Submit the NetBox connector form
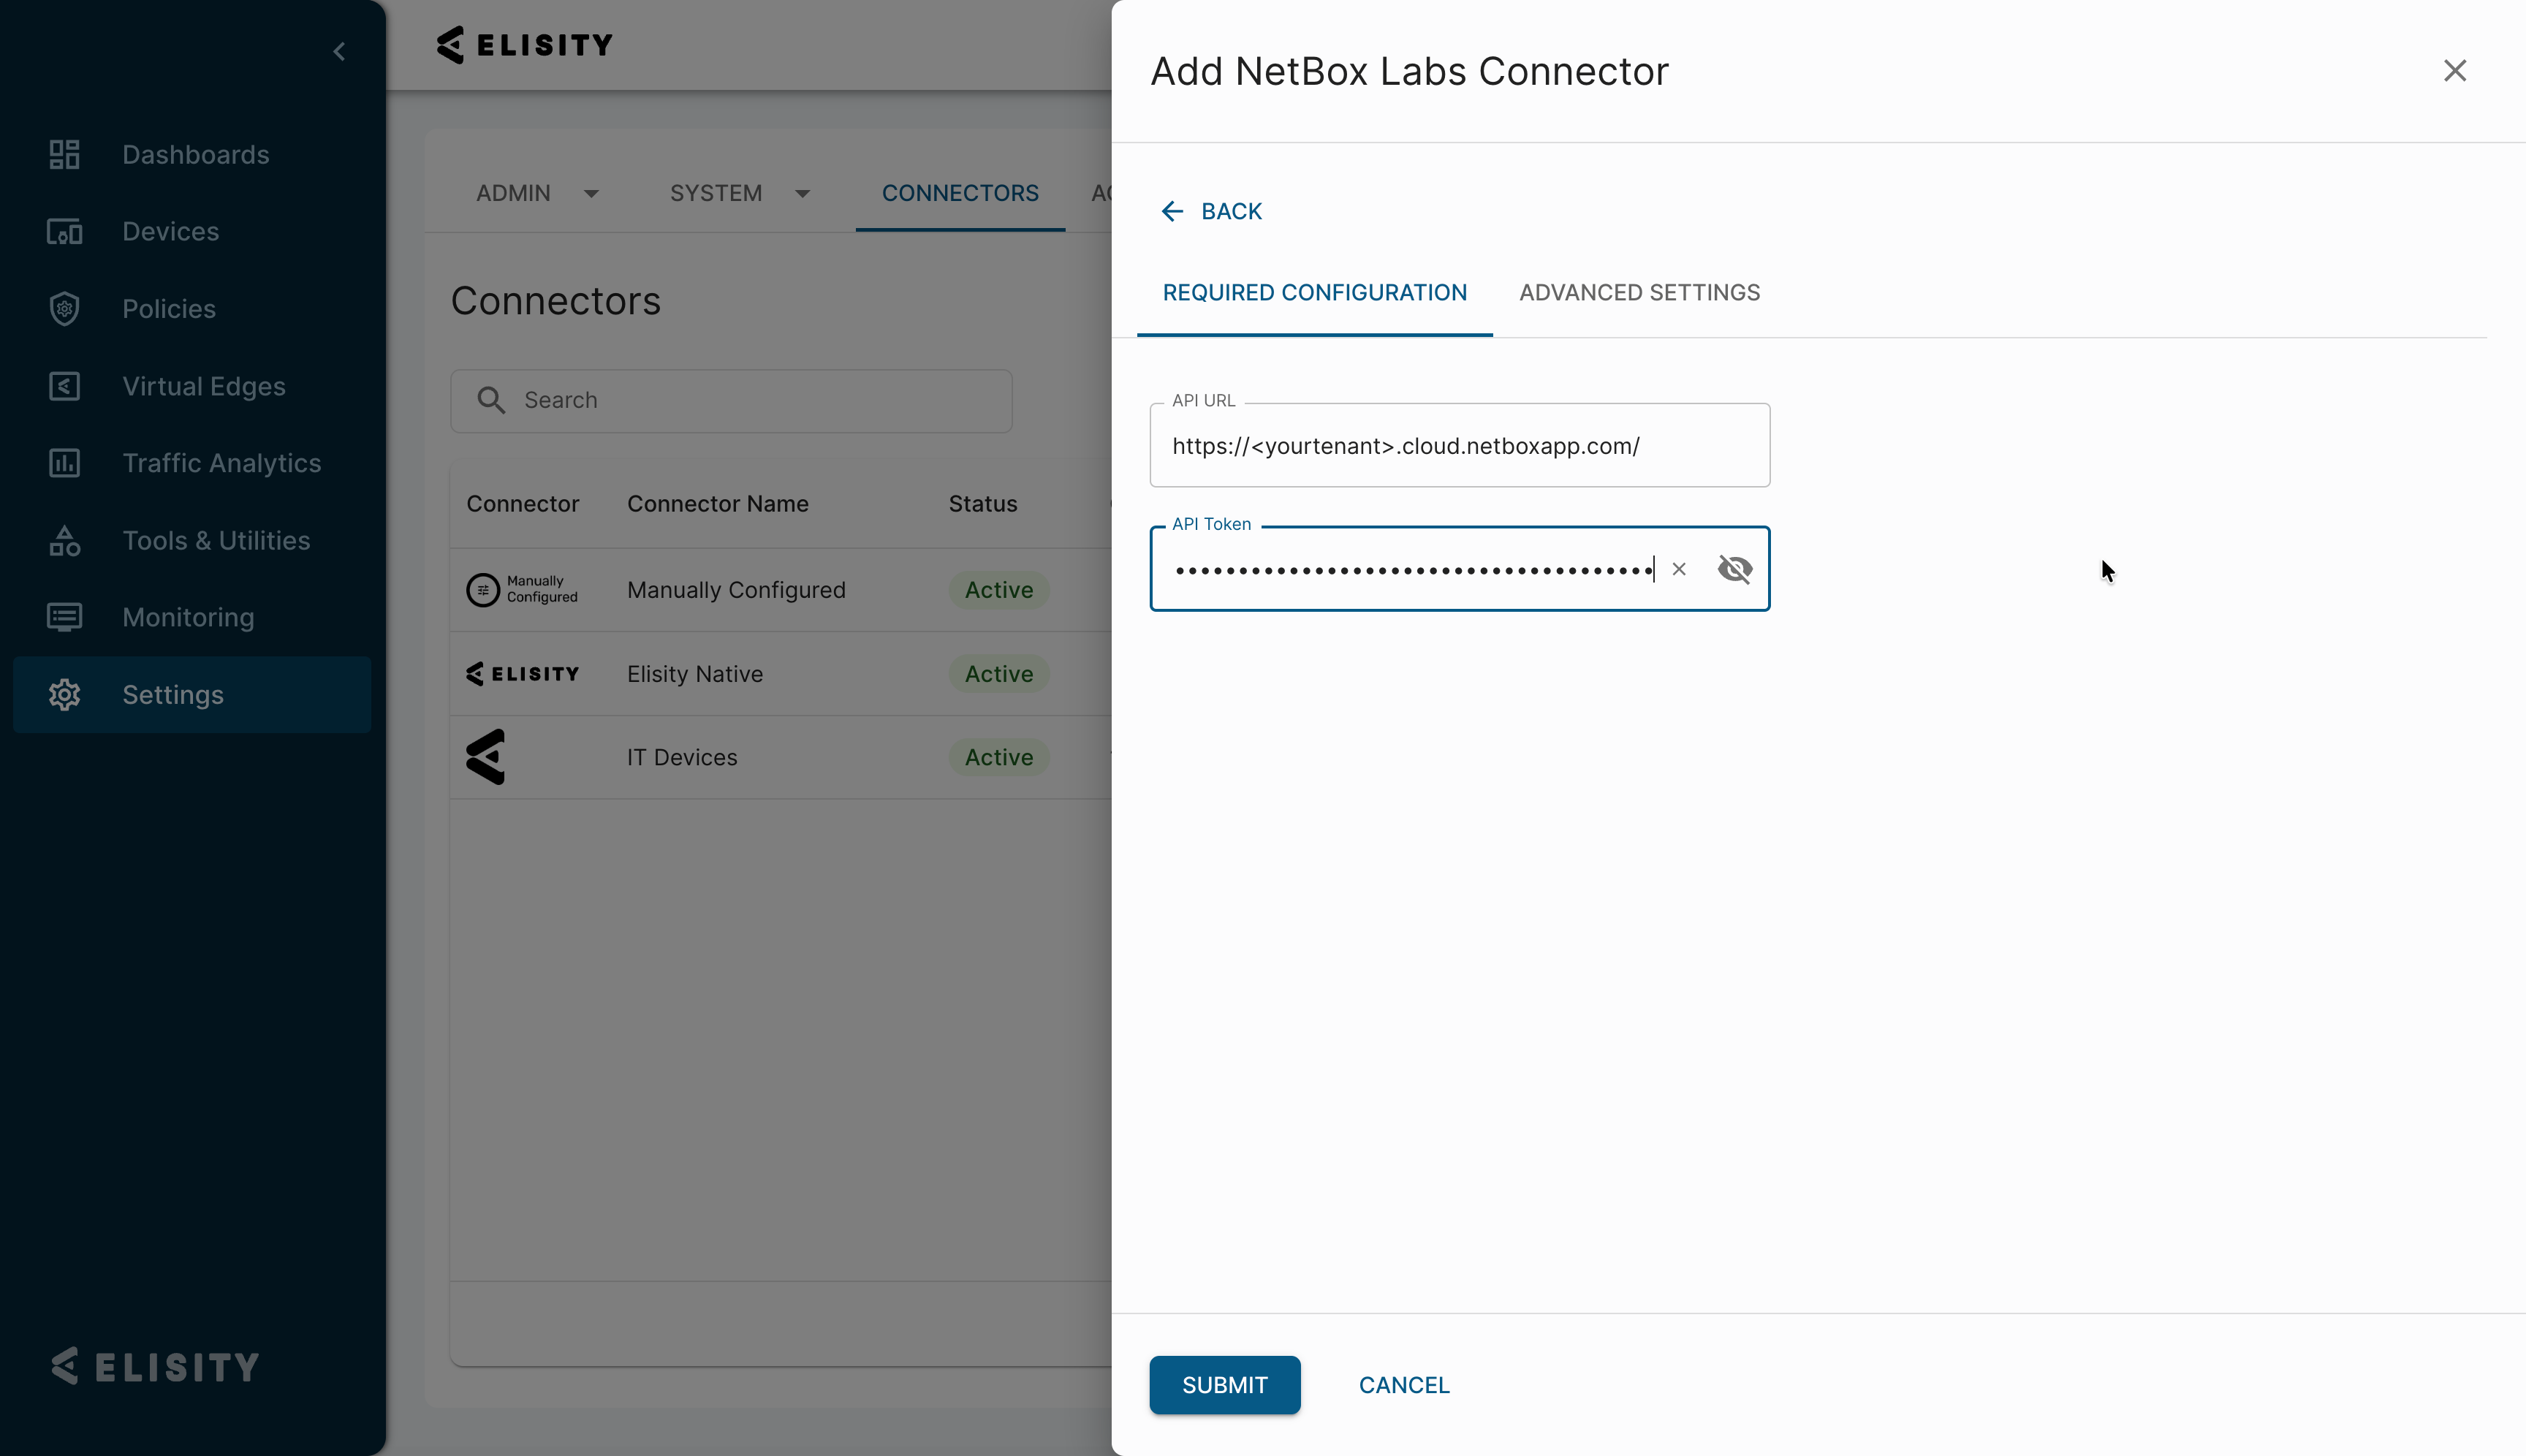Viewport: 2526px width, 1456px height. point(1225,1385)
